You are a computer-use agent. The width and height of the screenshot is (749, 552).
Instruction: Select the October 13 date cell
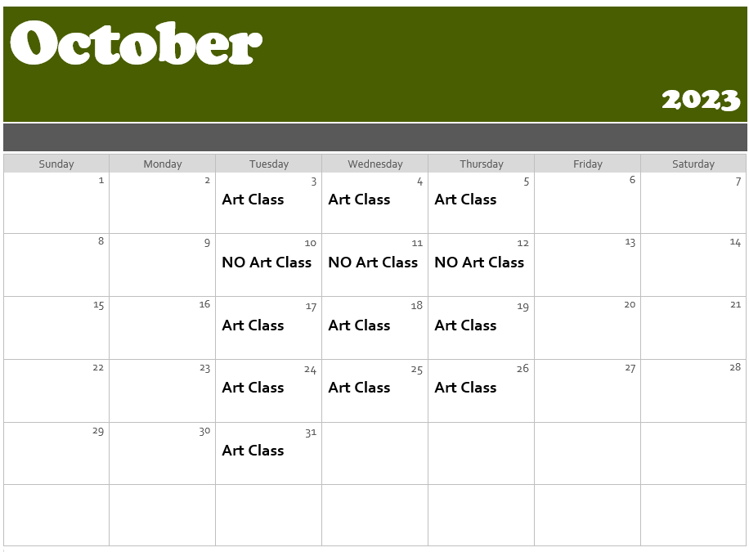(587, 265)
